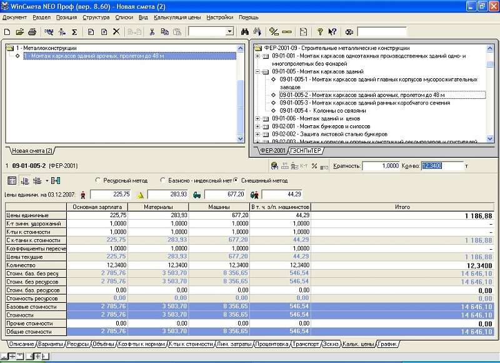Search using the black binoculars icon
The height and width of the screenshot is (363, 500).
tap(244, 32)
